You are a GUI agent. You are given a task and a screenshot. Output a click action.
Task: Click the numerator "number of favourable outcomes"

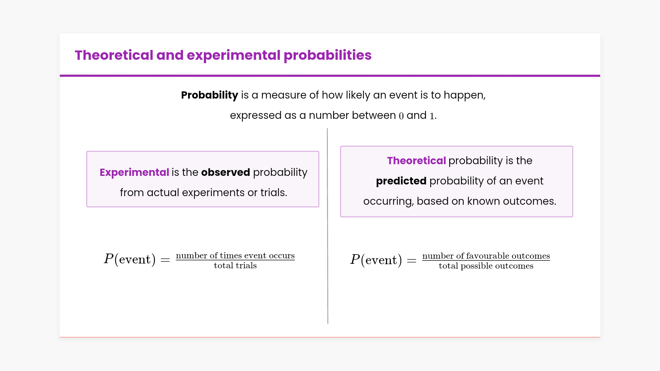486,256
